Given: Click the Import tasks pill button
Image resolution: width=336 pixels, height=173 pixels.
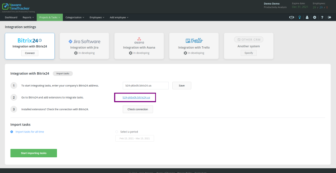Looking at the screenshot, I should 63,73.
